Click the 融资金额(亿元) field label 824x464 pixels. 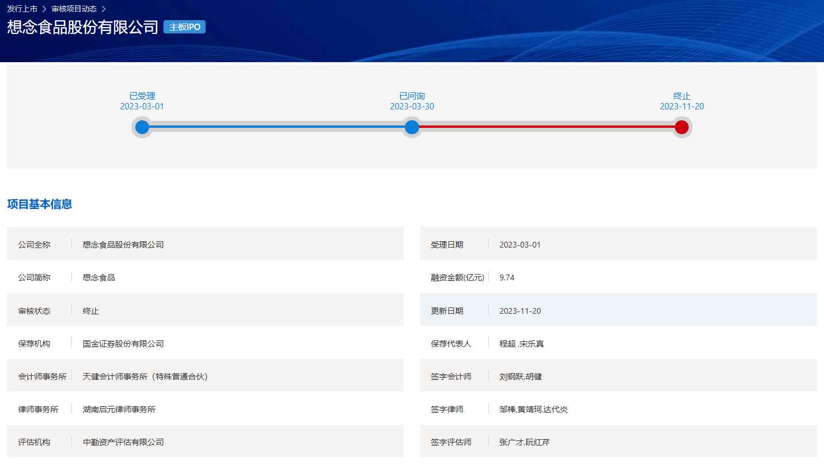pos(458,277)
